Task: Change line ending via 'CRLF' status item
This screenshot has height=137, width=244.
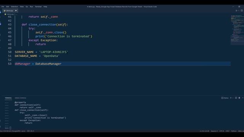Action: pos(228,131)
